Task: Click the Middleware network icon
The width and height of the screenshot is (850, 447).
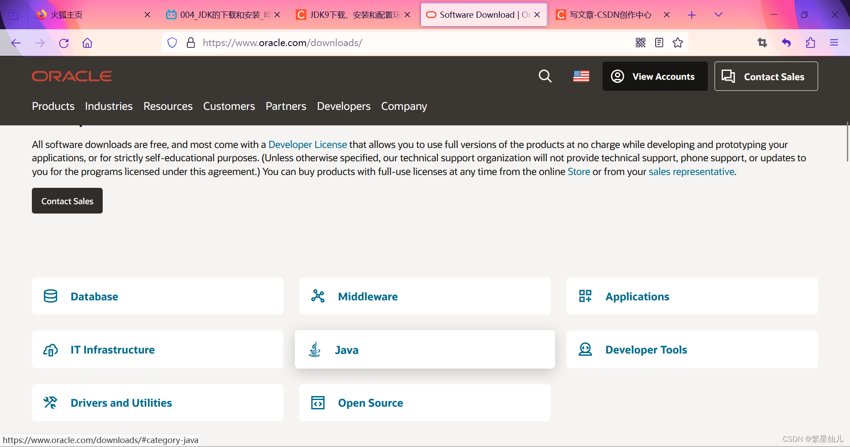Action: pyautogui.click(x=318, y=296)
